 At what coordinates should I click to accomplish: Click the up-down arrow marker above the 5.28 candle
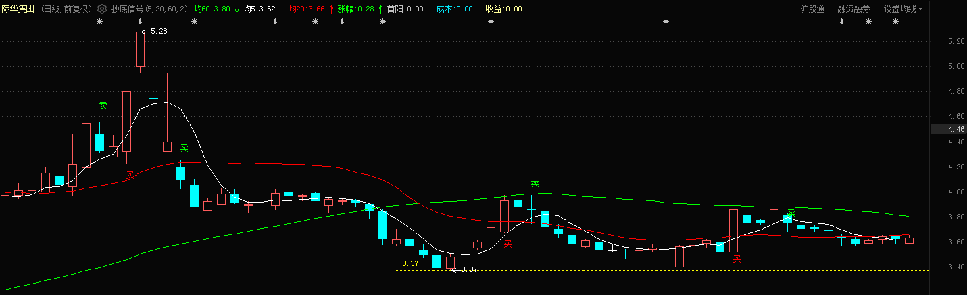pyautogui.click(x=140, y=22)
